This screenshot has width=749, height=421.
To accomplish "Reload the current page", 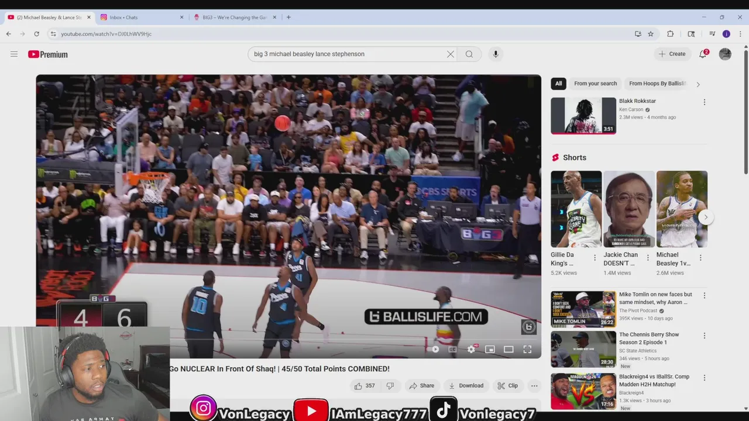I will point(37,34).
